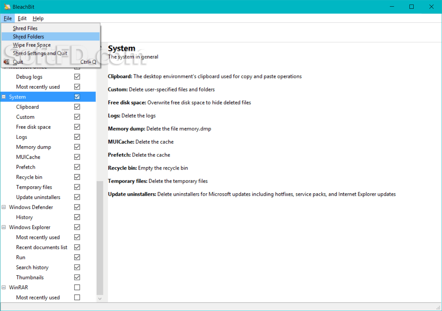Select Free disk space in the tree
The height and width of the screenshot is (311, 442).
click(x=33, y=127)
